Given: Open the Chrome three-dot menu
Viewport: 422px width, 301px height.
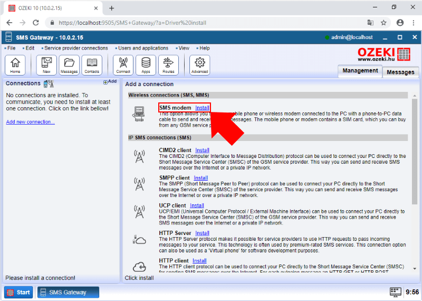Looking at the screenshot, I should click(x=414, y=23).
